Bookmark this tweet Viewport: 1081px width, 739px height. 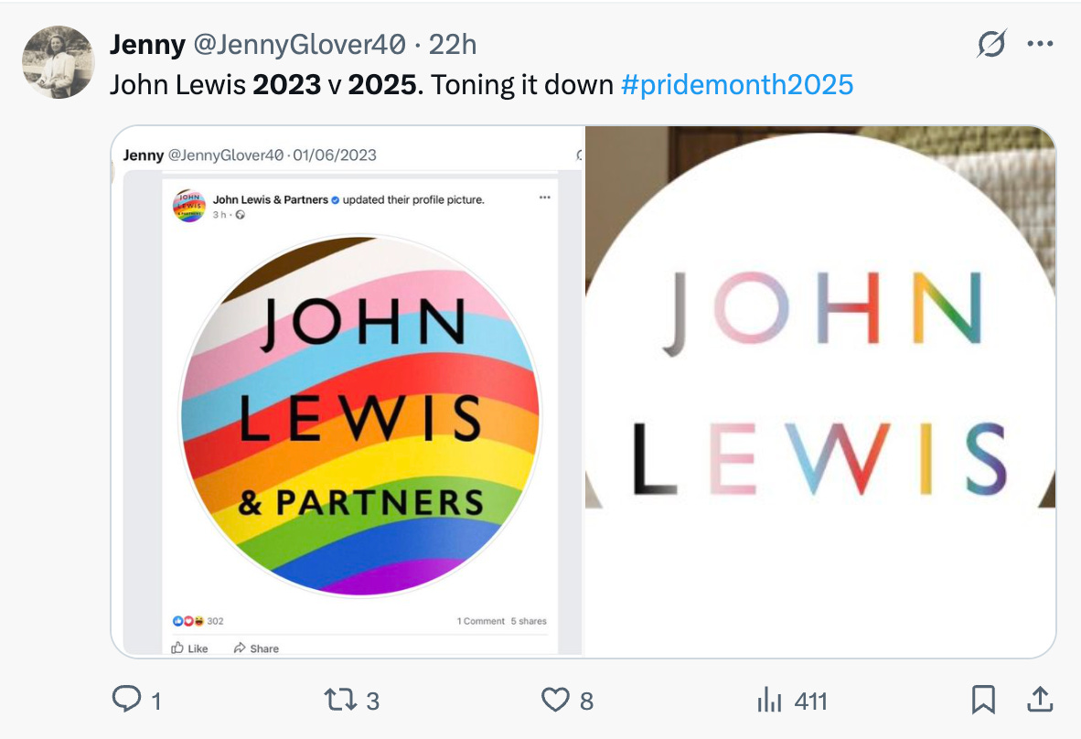983,700
